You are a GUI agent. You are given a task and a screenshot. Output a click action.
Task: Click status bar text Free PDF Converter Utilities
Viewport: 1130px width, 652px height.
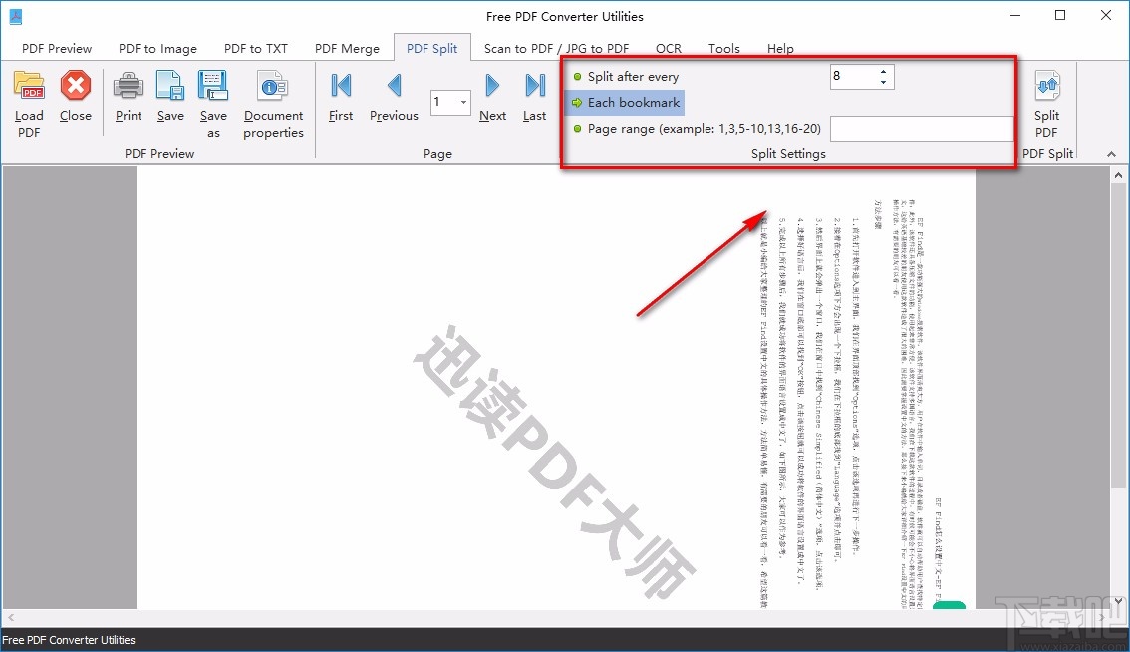(x=69, y=640)
